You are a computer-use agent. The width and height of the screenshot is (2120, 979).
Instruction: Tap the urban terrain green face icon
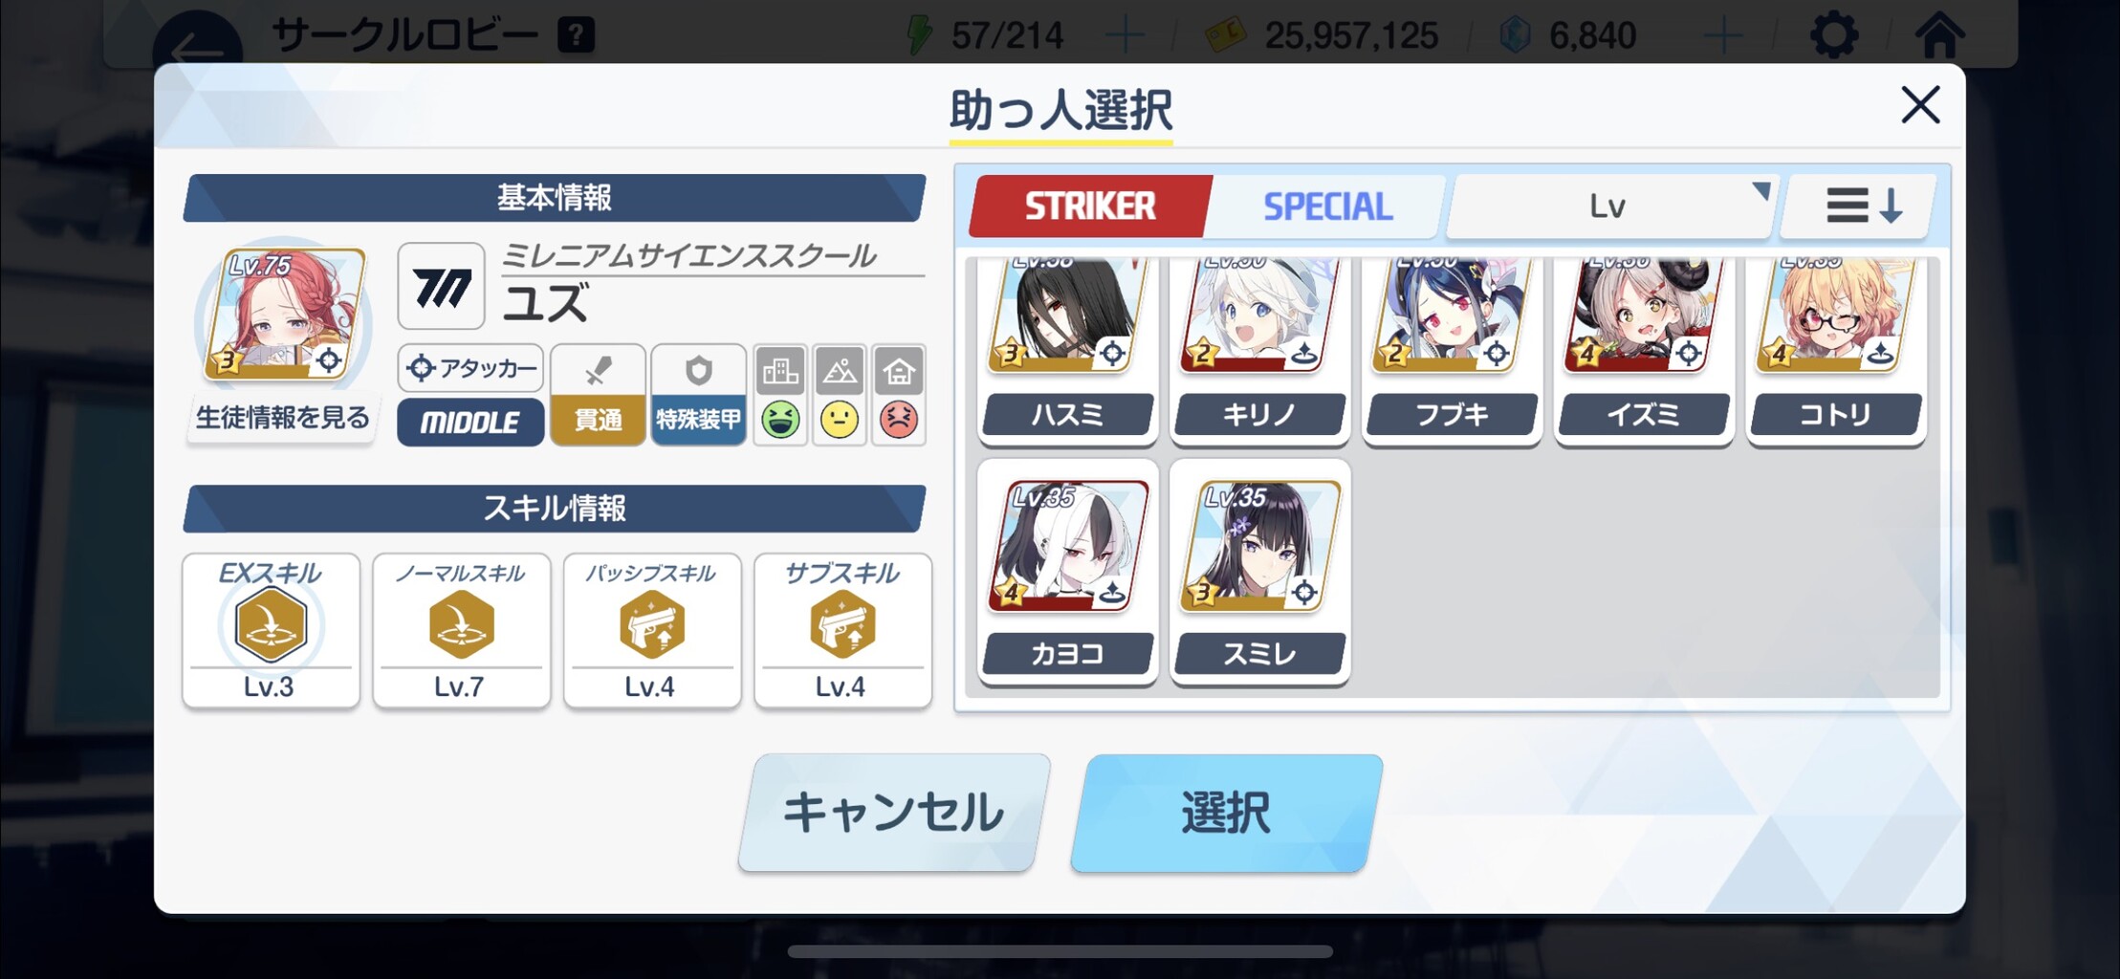[x=780, y=420]
